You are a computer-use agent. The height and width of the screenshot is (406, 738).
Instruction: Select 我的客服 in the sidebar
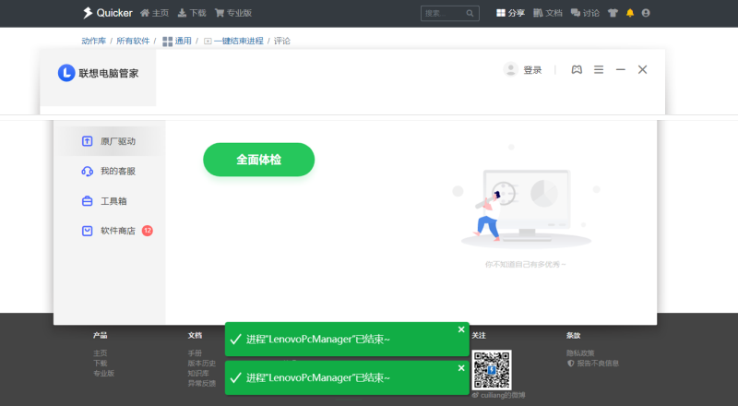point(110,171)
